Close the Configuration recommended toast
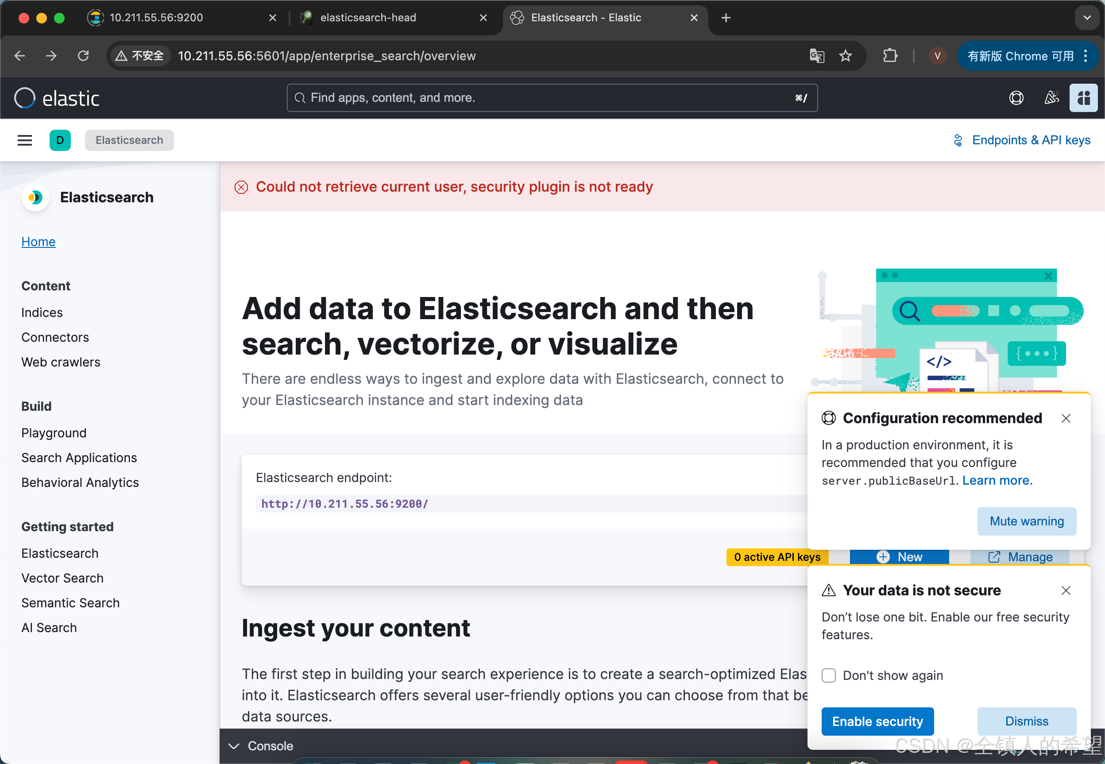 (1066, 418)
